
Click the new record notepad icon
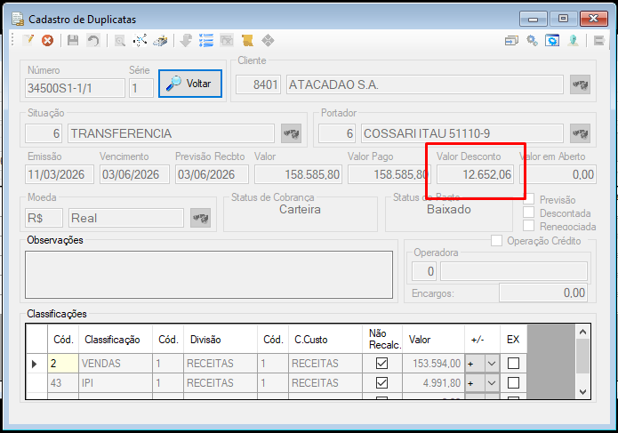point(28,40)
